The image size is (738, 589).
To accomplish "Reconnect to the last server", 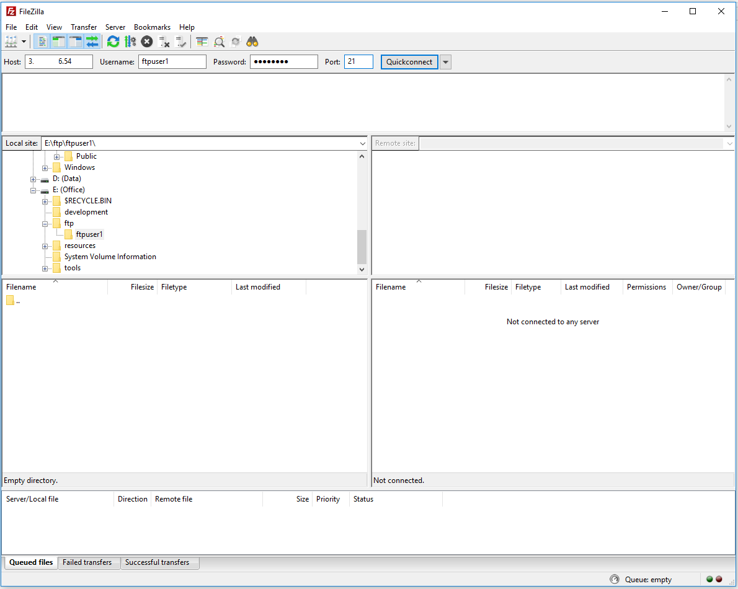I will [x=180, y=42].
